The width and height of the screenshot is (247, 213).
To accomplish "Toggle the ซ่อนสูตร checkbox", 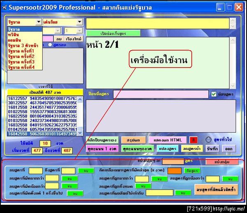I will click(214, 94).
